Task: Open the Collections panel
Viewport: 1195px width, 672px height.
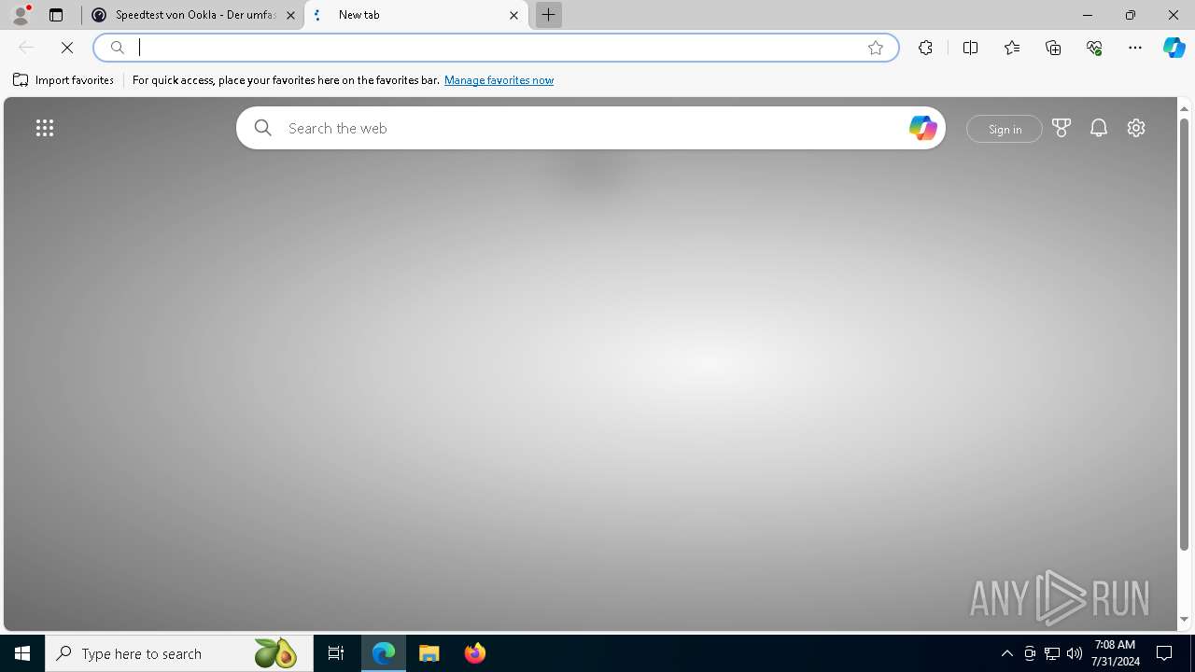Action: click(1053, 48)
